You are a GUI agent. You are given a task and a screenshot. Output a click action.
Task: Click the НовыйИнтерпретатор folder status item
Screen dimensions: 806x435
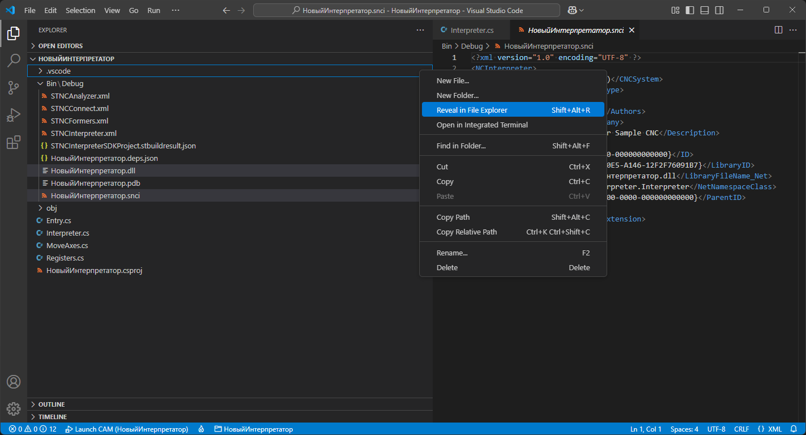click(254, 429)
